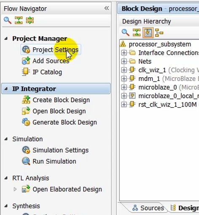Viewport: 199px width, 215px height.
Task: Click the Flow Navigator collapse all icon
Action: [19, 20]
